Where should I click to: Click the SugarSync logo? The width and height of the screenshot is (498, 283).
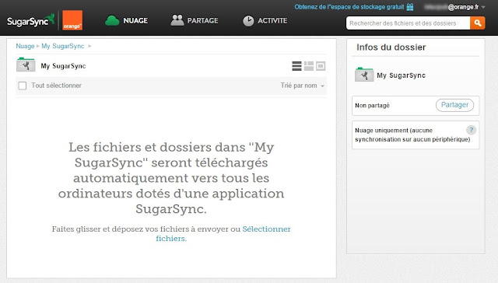(x=31, y=21)
